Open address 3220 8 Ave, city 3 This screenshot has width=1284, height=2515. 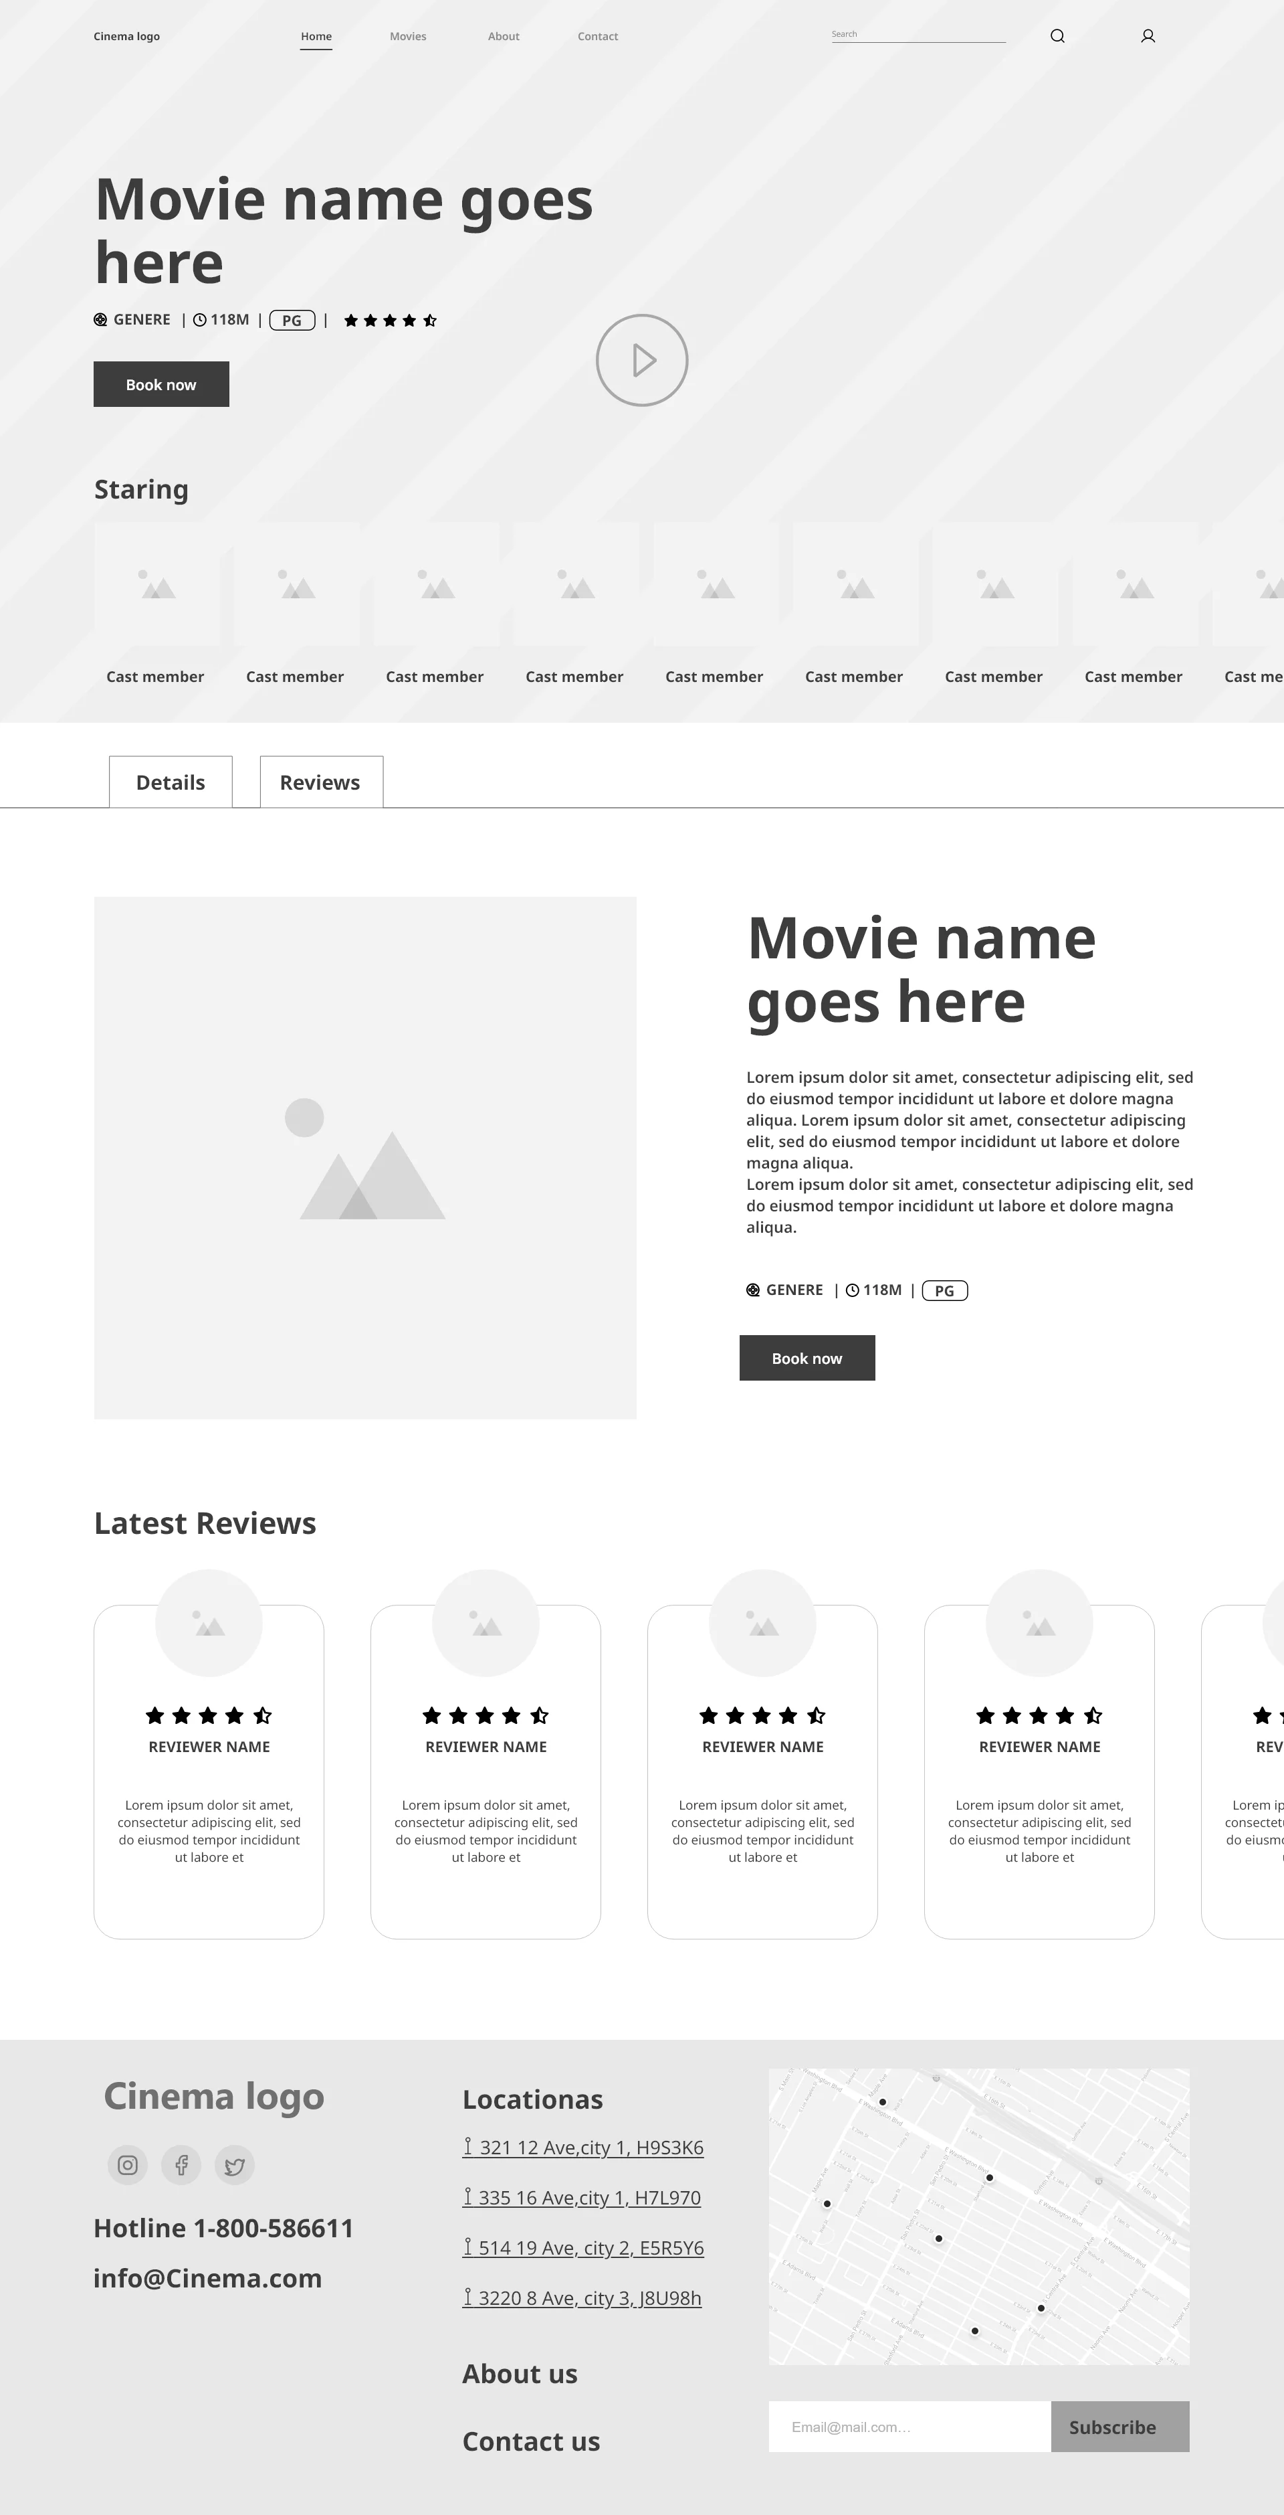[x=582, y=2298]
